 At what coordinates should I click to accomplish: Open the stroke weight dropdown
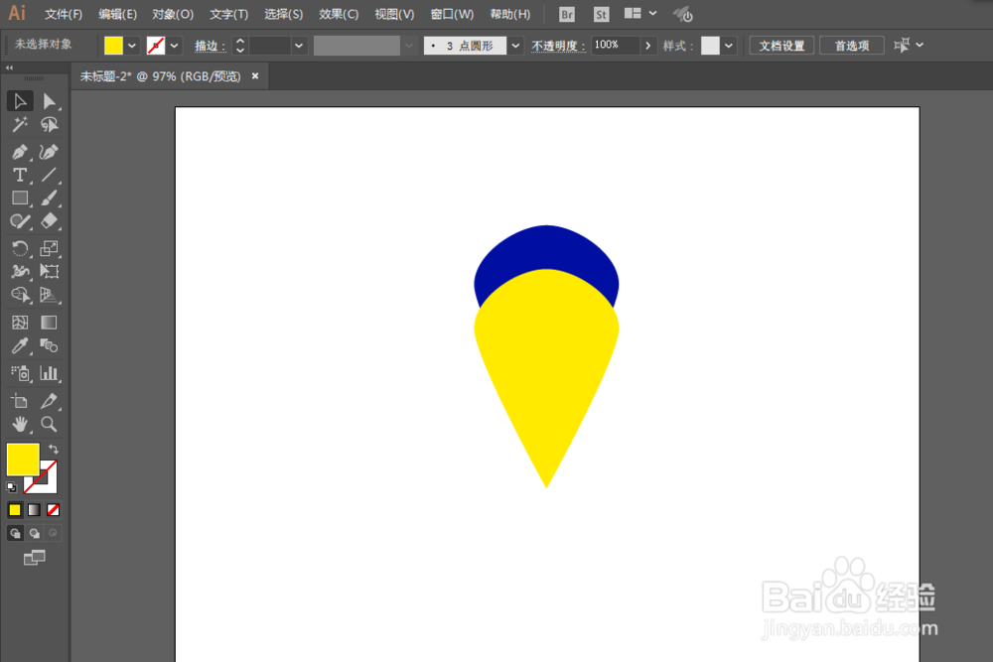point(299,46)
